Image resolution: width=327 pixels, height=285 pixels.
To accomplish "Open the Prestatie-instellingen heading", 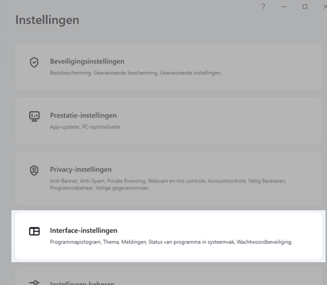I will coord(83,115).
